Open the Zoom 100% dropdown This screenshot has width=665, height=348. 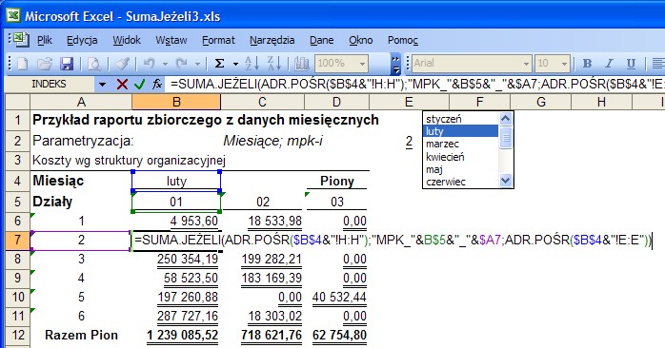coord(362,64)
